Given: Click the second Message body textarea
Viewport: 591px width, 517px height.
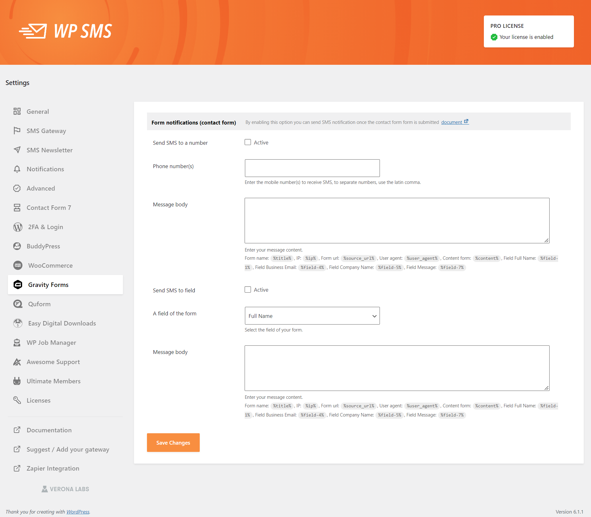Looking at the screenshot, I should [397, 368].
